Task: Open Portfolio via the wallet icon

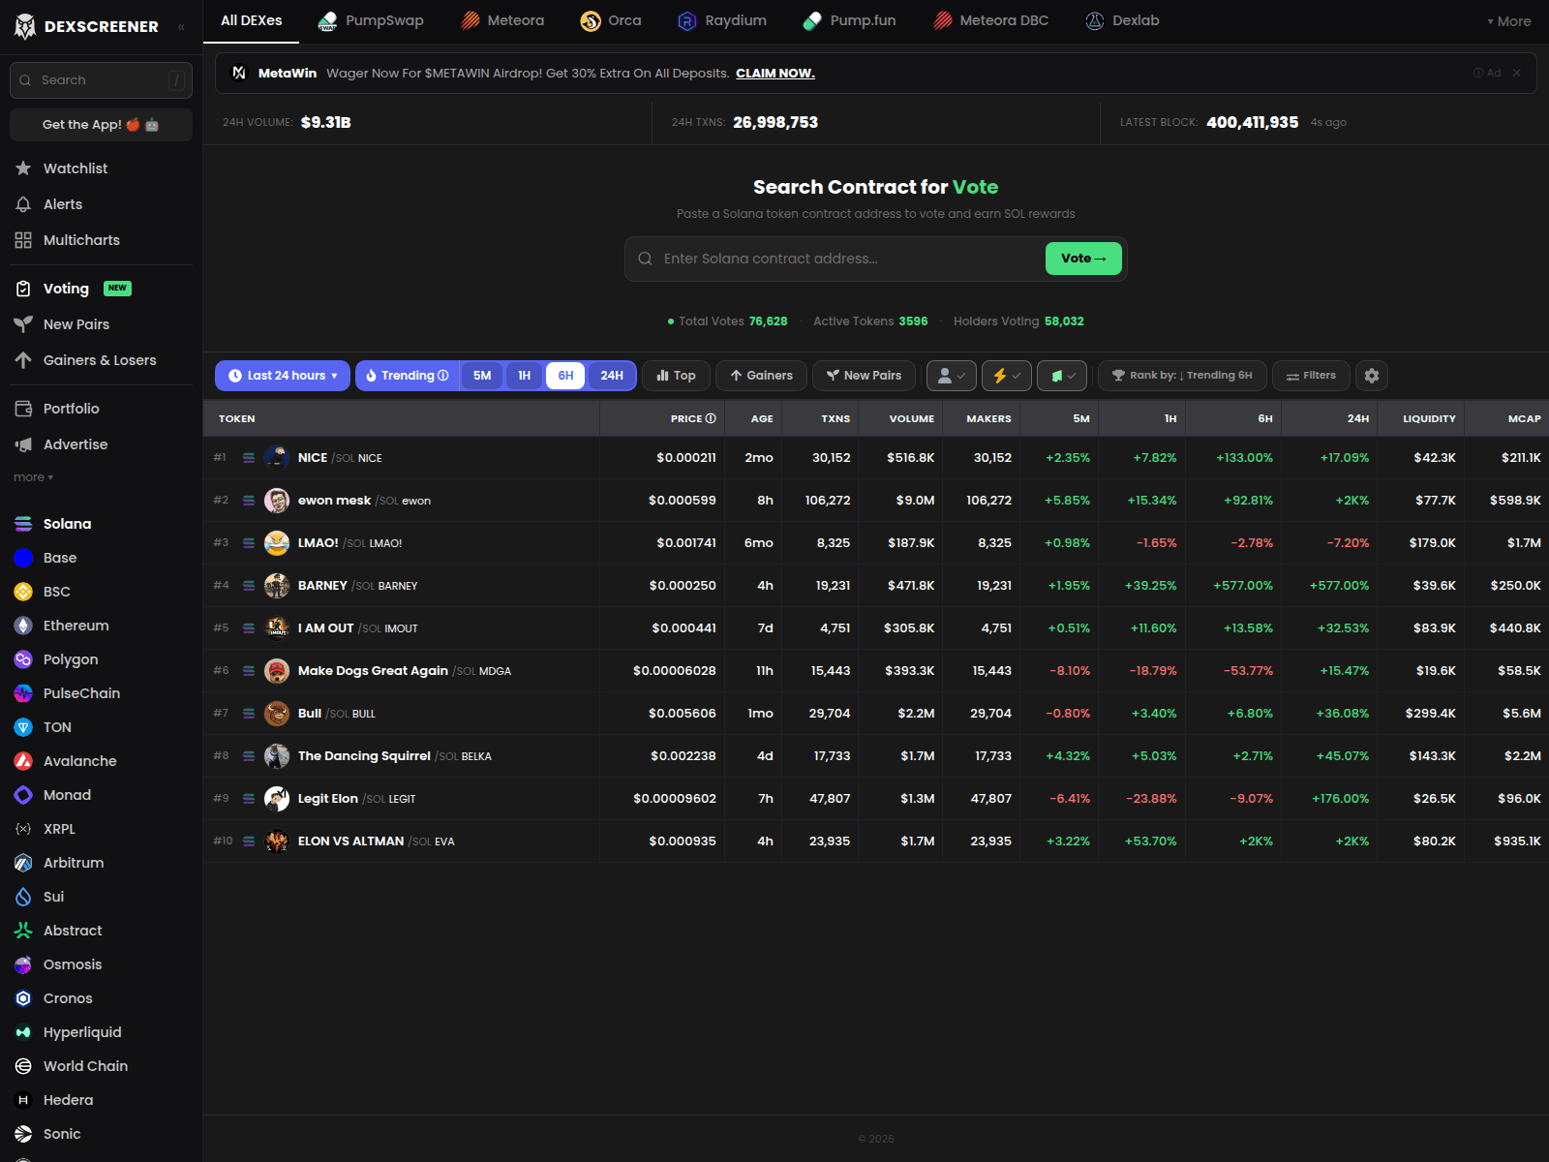Action: pyautogui.click(x=23, y=409)
